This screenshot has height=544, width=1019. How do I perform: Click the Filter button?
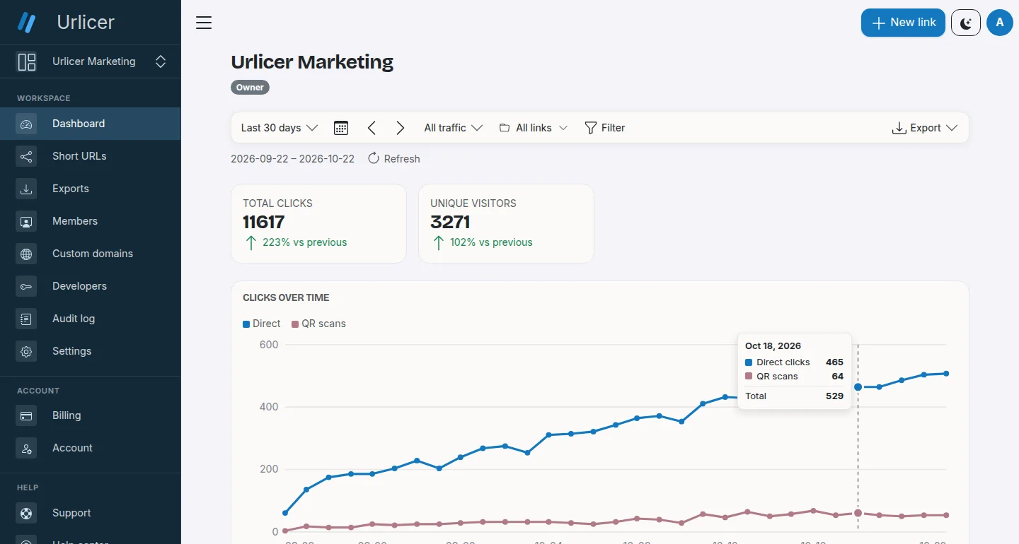coord(605,128)
